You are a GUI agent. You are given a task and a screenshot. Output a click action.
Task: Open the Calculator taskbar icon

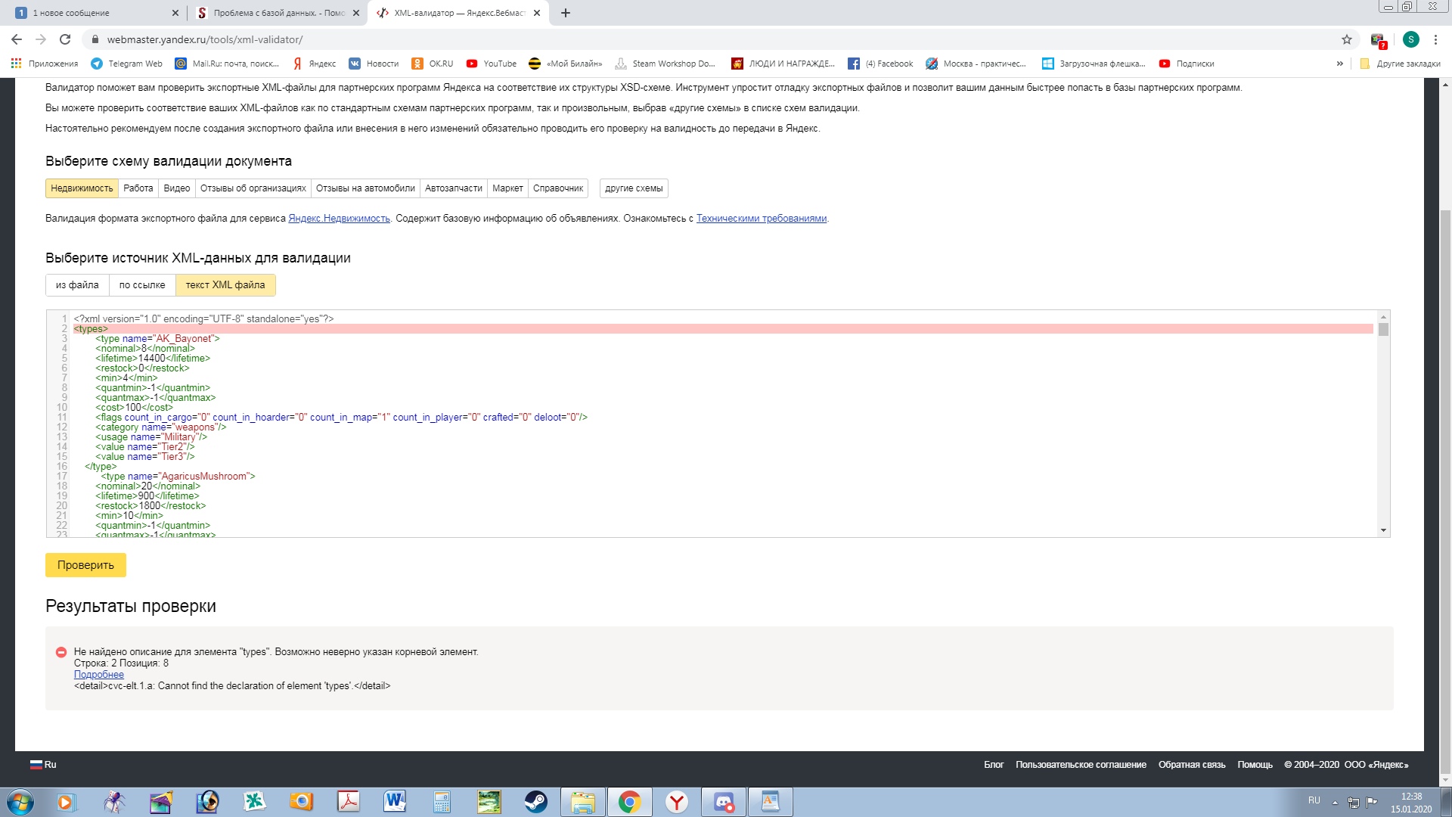click(442, 802)
